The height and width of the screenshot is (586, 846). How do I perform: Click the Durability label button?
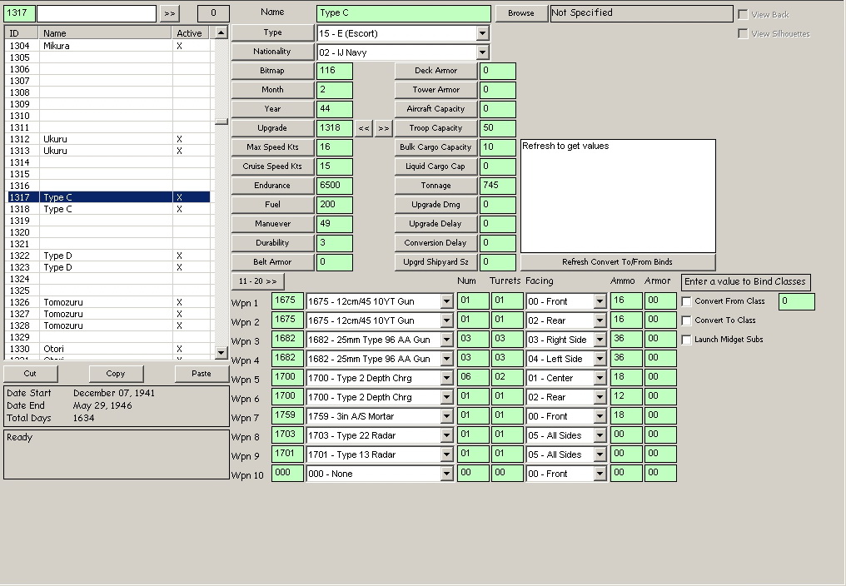point(272,243)
